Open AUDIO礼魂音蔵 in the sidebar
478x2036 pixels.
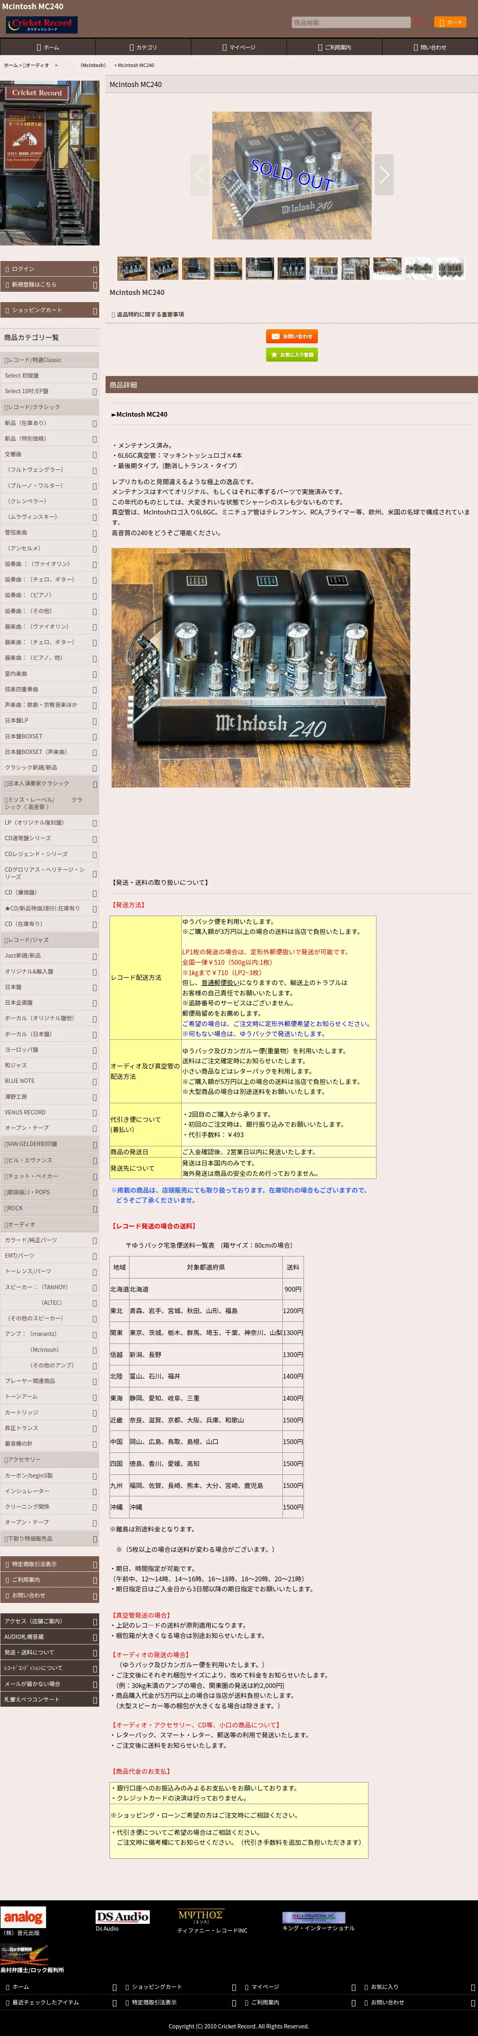(x=50, y=1637)
